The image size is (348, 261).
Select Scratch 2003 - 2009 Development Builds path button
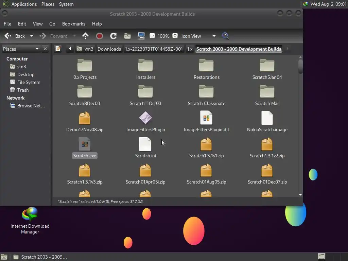click(239, 49)
